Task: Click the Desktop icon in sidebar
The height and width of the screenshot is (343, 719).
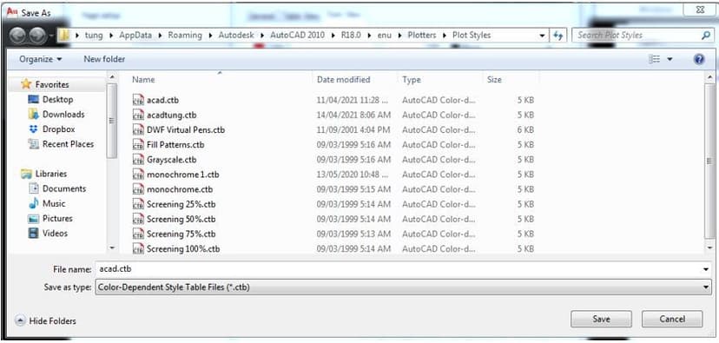Action: [x=34, y=100]
